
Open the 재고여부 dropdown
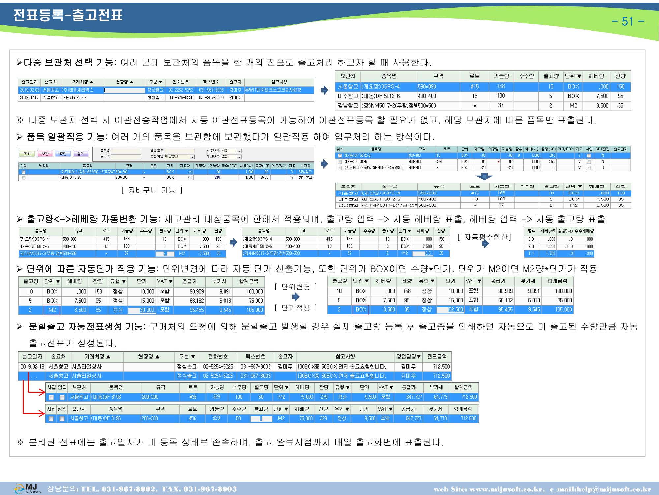(x=239, y=157)
